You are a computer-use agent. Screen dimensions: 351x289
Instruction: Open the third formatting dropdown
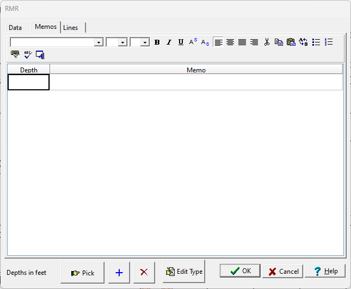(x=145, y=42)
